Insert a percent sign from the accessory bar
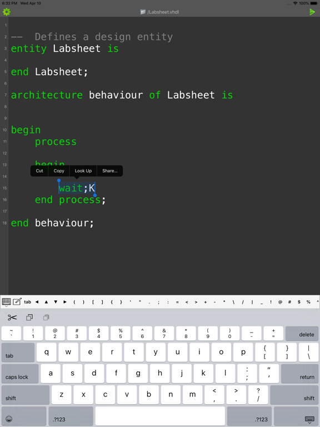 [x=308, y=302]
